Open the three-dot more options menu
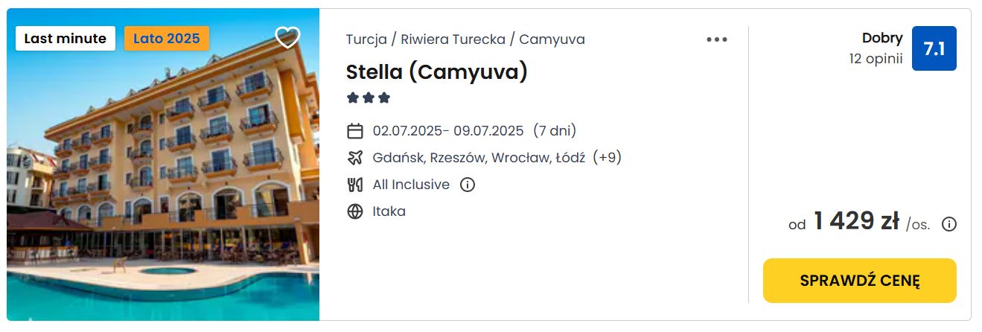 pyautogui.click(x=717, y=39)
